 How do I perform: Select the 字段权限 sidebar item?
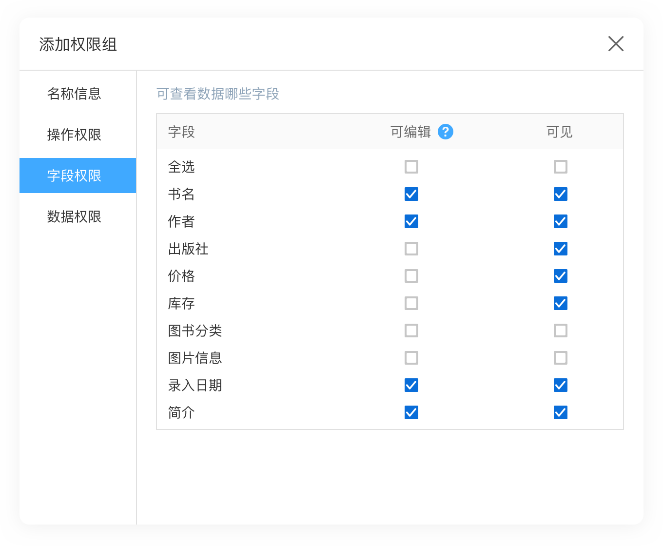(x=74, y=176)
